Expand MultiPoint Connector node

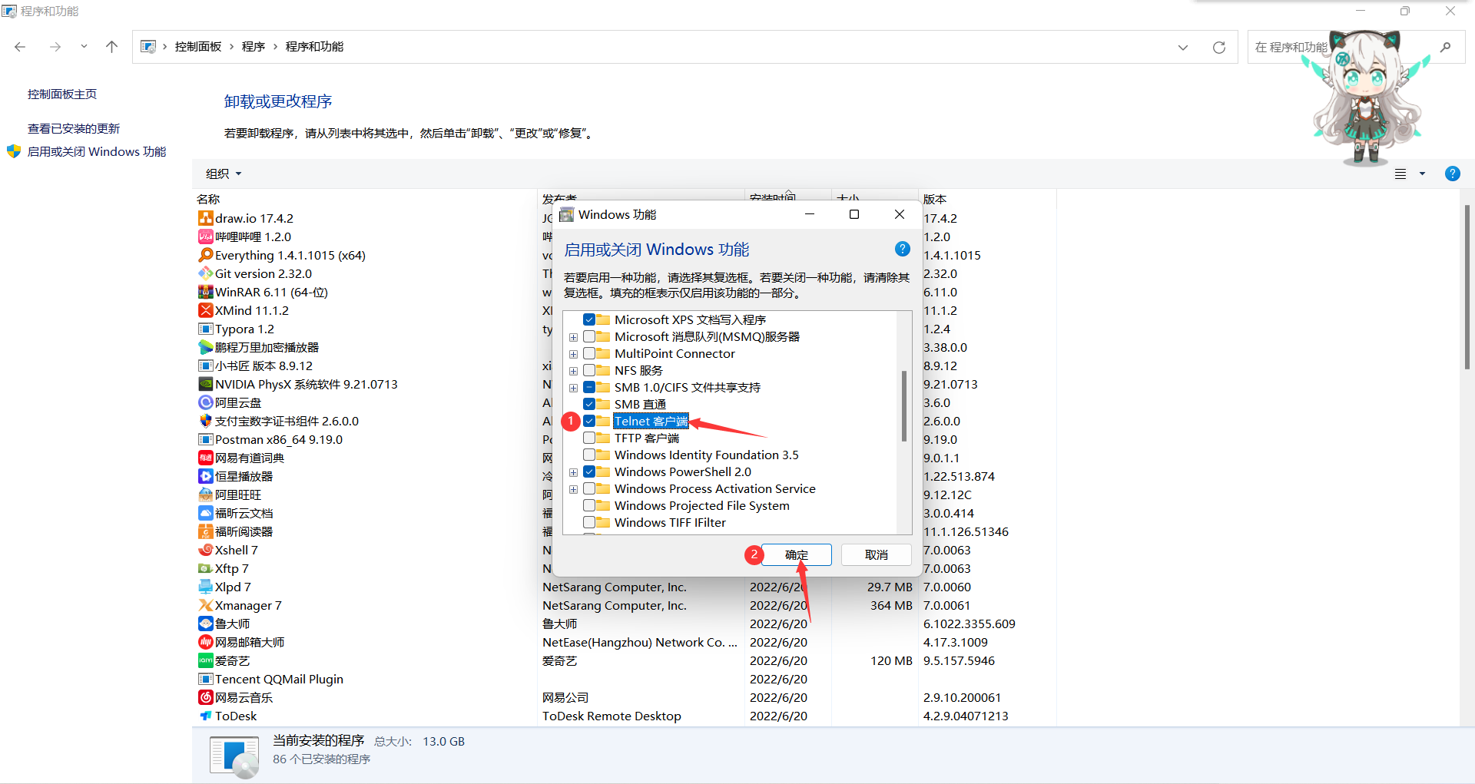click(573, 354)
